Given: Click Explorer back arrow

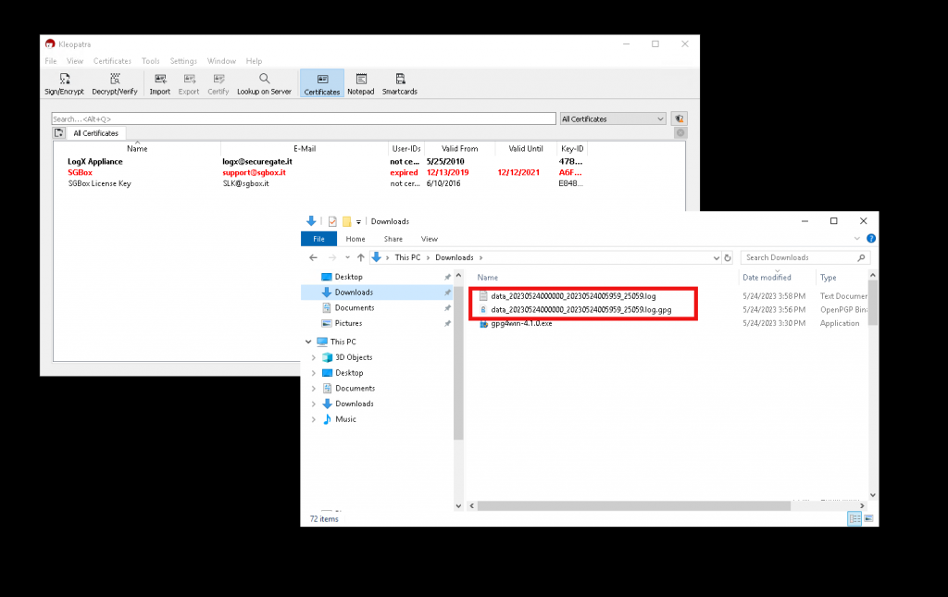Looking at the screenshot, I should [x=313, y=257].
